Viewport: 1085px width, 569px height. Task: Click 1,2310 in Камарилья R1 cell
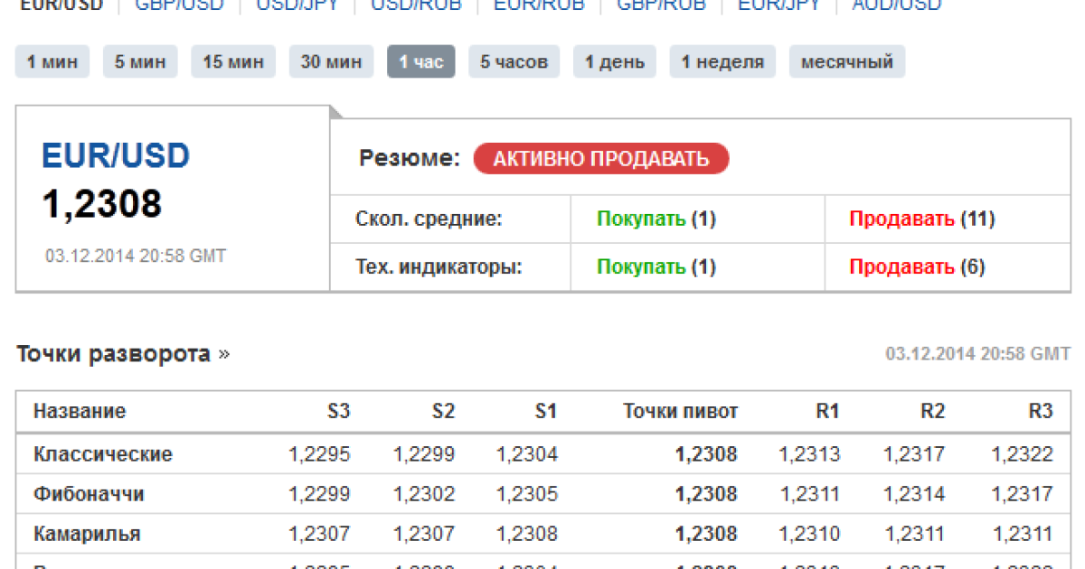point(810,534)
